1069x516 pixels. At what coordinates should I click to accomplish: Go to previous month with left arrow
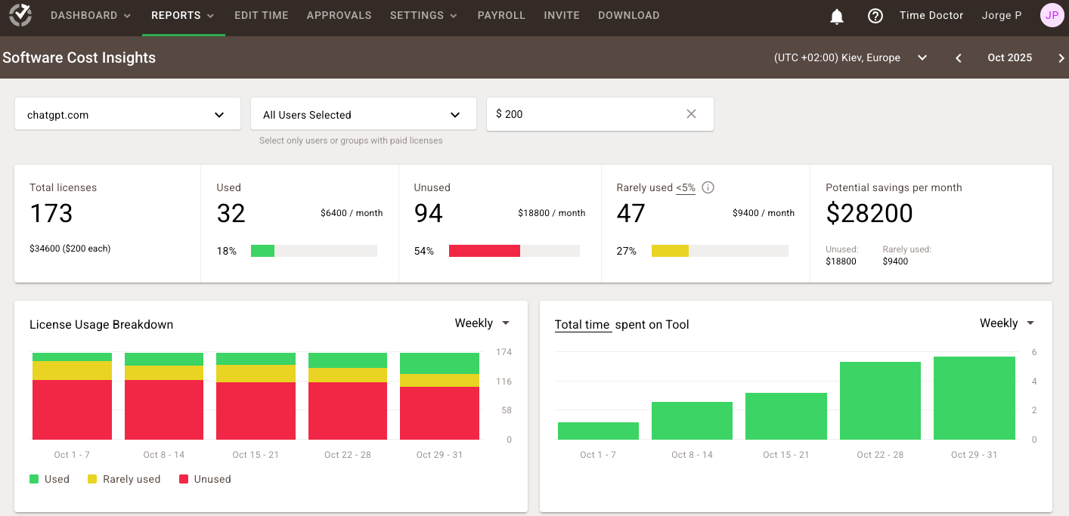coord(958,58)
